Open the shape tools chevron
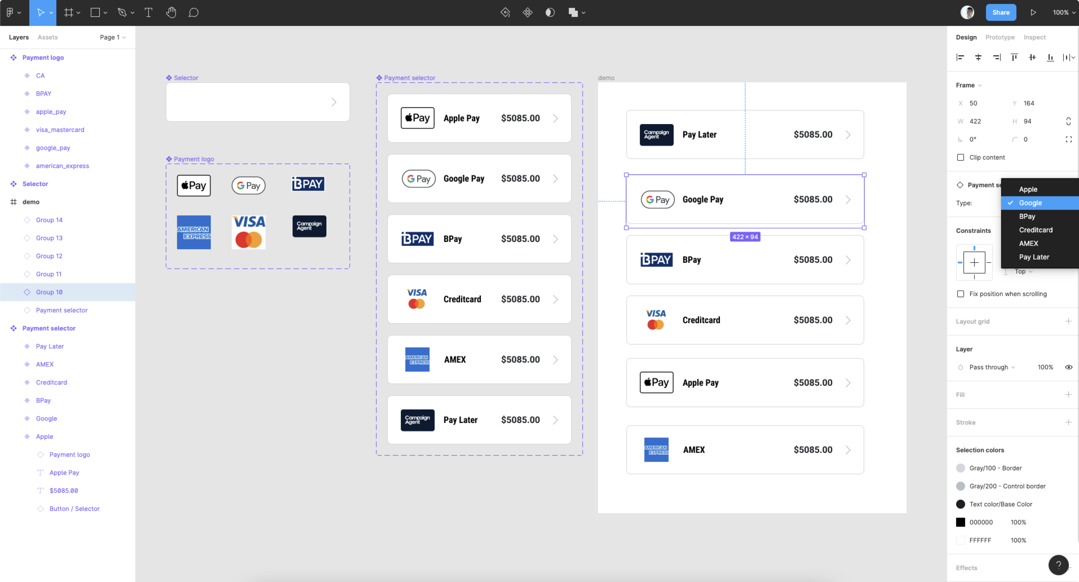The image size is (1079, 582). 105,13
